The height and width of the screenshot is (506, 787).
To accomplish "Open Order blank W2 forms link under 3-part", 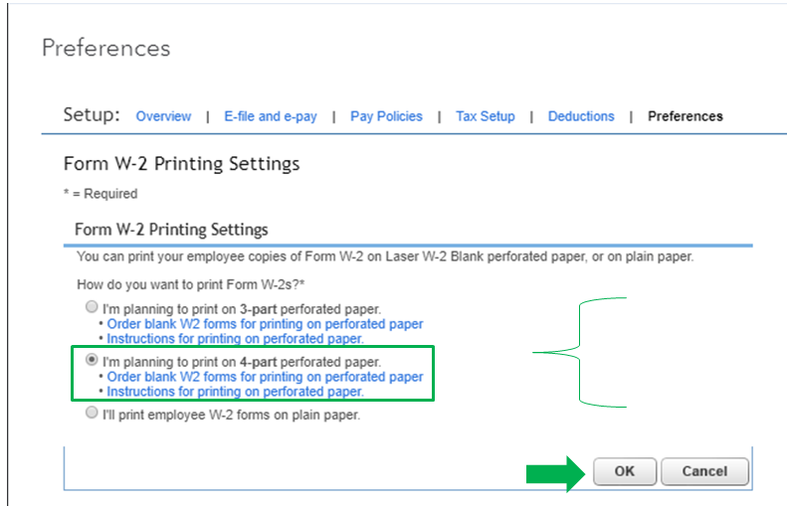I will (x=265, y=324).
